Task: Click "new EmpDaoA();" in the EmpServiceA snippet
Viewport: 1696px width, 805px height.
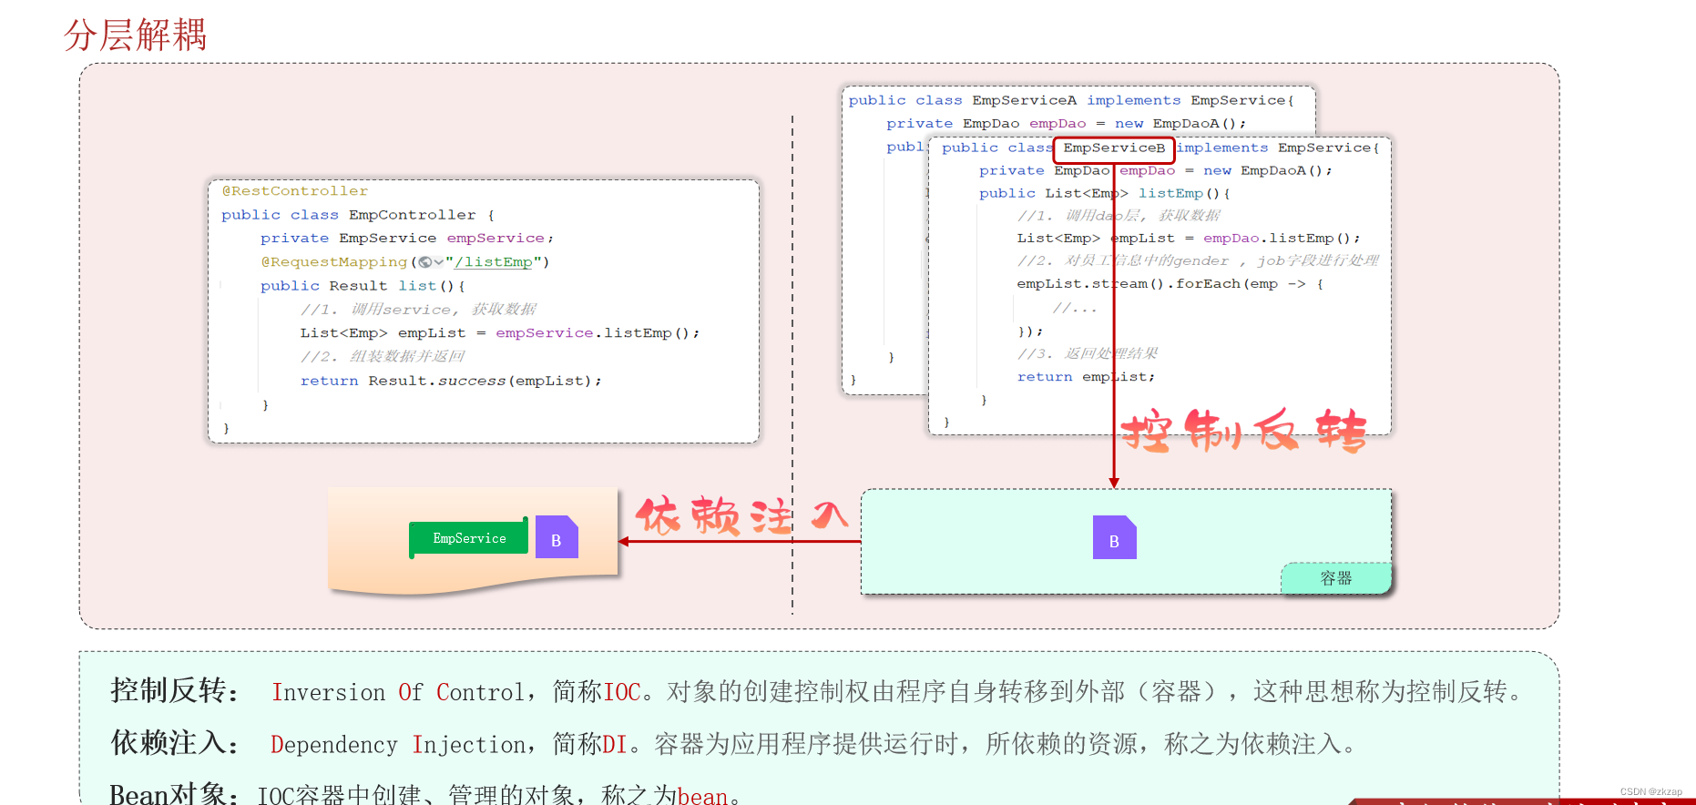Action: [x=1180, y=124]
